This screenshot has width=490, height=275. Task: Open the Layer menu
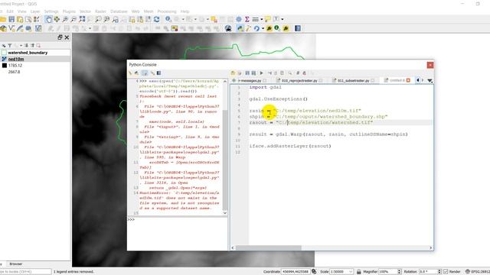pyautogui.click(x=35, y=11)
